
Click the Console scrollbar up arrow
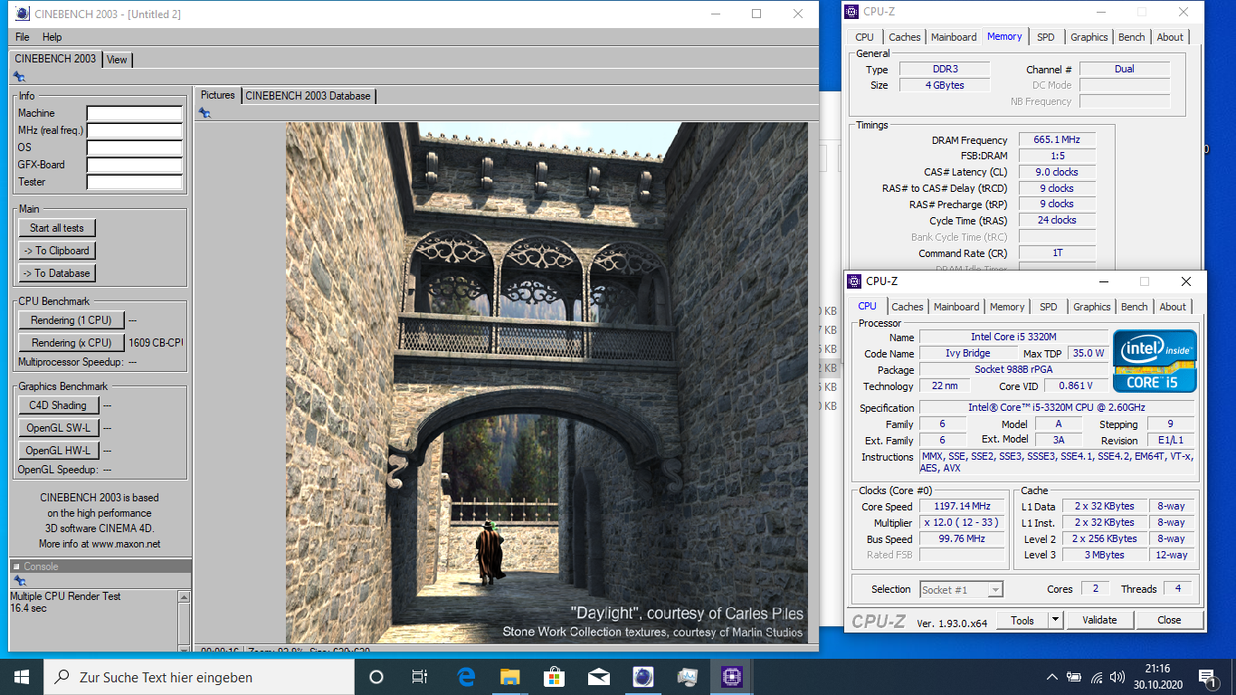click(x=185, y=597)
